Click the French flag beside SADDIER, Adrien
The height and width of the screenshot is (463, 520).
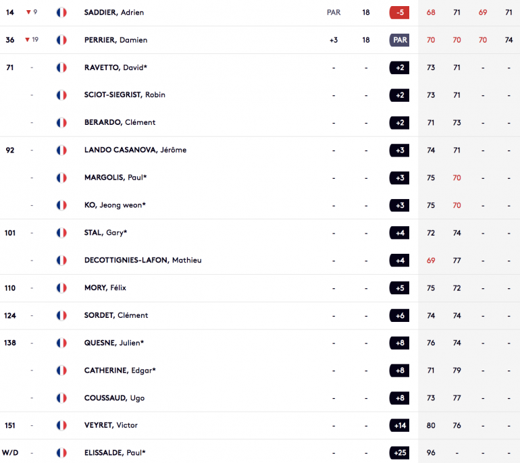[x=61, y=13]
